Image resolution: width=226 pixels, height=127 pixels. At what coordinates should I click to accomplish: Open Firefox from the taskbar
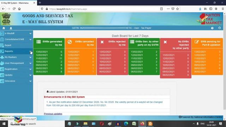click(x=142, y=124)
